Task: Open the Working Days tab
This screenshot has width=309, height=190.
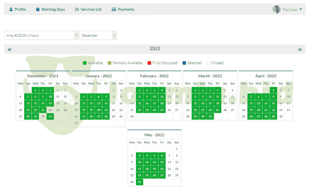Action: pyautogui.click(x=50, y=9)
